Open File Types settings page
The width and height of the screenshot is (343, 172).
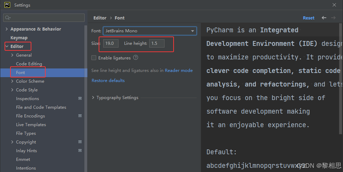tap(26, 133)
